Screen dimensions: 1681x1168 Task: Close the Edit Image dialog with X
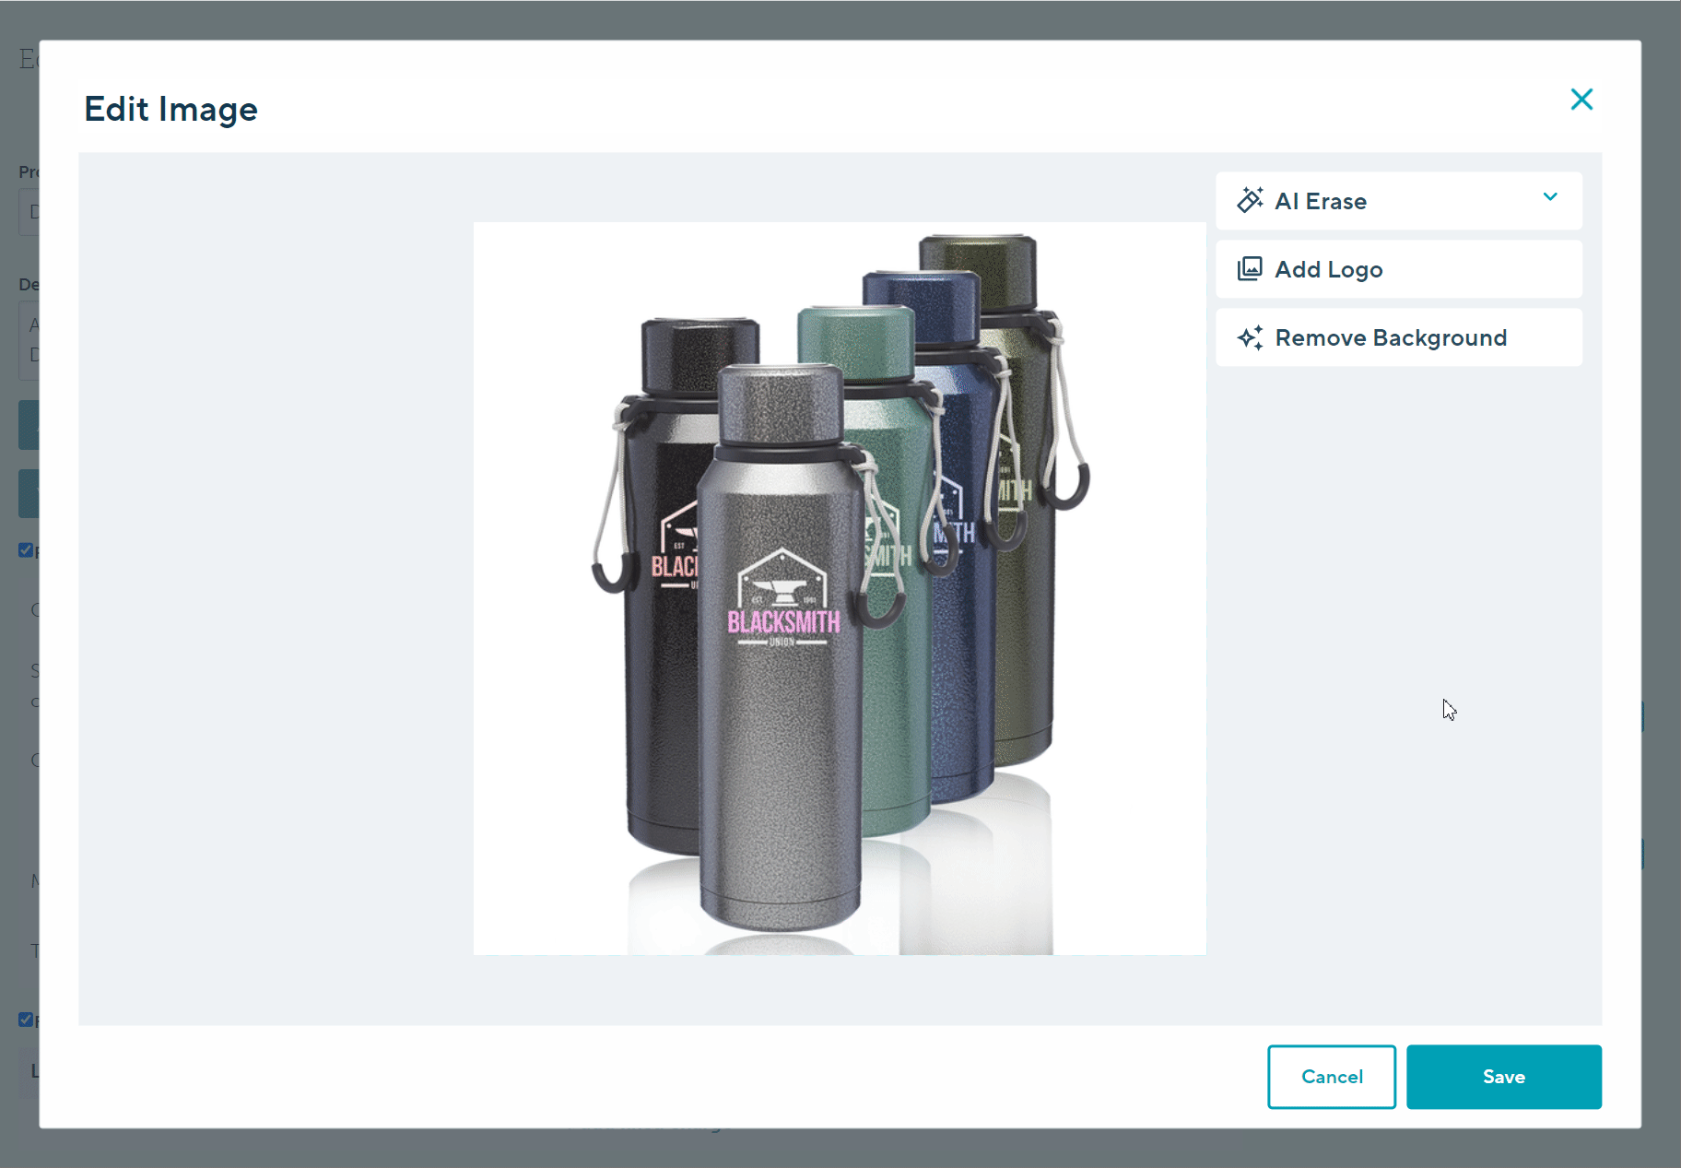click(1581, 100)
